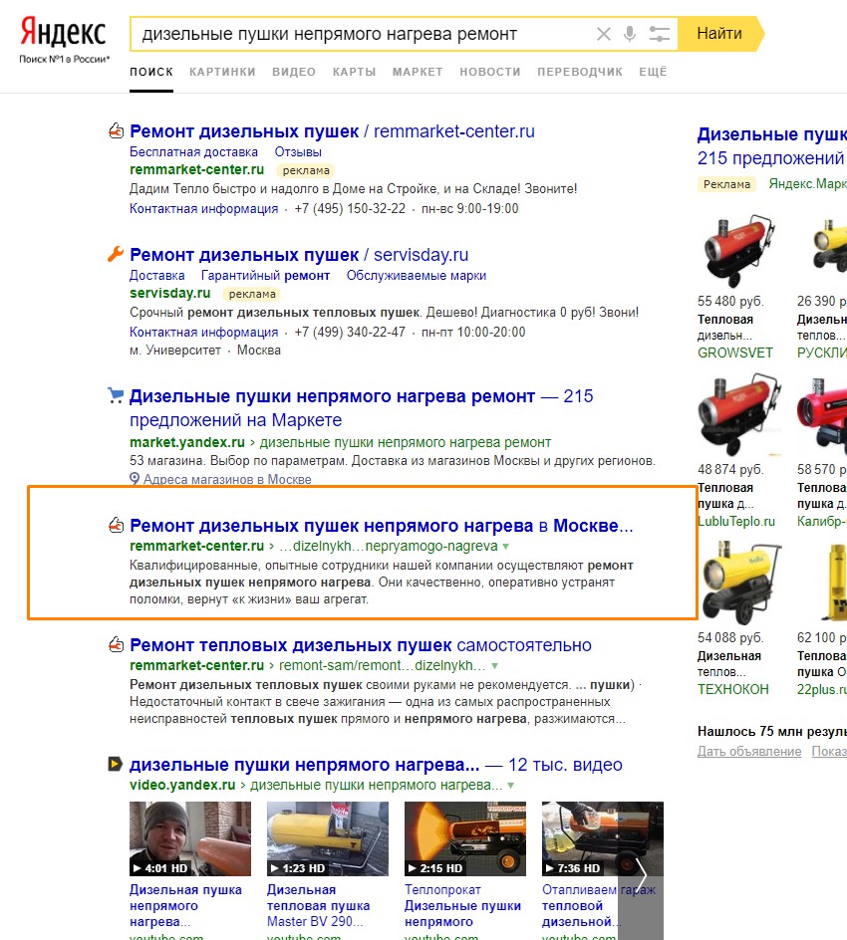Image resolution: width=847 pixels, height=940 pixels.
Task: Click the phone number +7 (499) 340-22-47
Action: [350, 333]
